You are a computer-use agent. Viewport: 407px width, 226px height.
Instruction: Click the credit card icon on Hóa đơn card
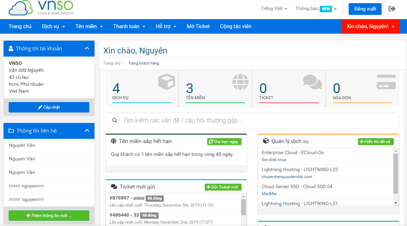pos(386,82)
